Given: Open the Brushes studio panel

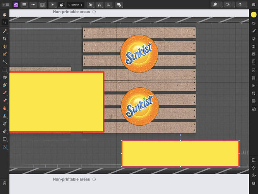Looking at the screenshot, I should pyautogui.click(x=254, y=31).
